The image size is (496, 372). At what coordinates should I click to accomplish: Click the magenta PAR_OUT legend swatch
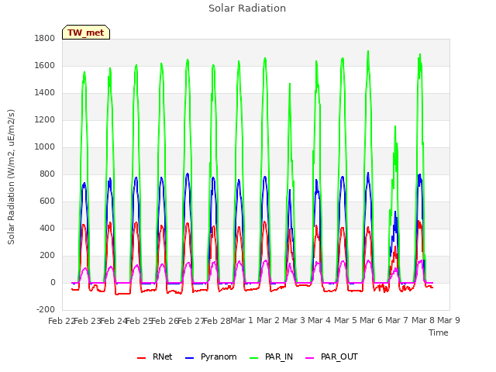pyautogui.click(x=310, y=358)
